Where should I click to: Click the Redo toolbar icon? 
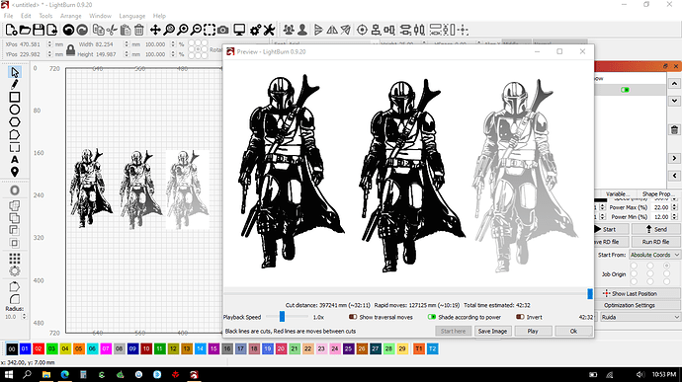click(x=82, y=30)
